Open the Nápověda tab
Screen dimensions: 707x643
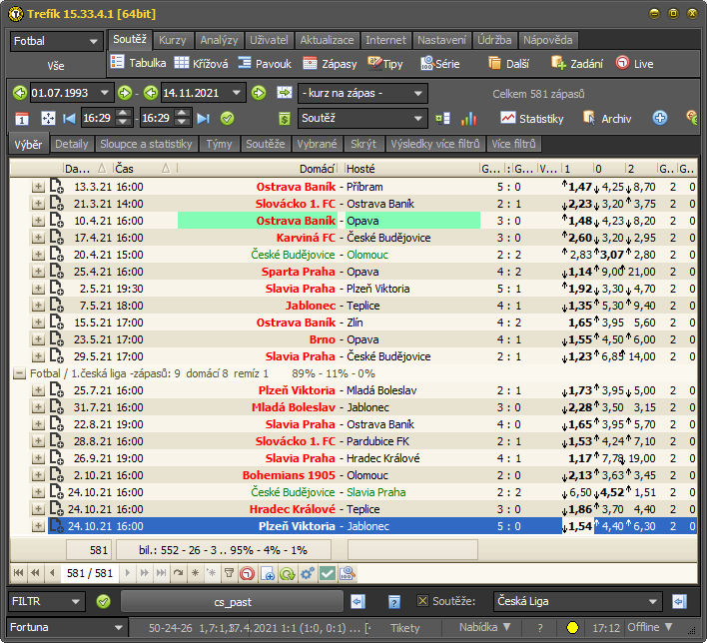pyautogui.click(x=548, y=40)
